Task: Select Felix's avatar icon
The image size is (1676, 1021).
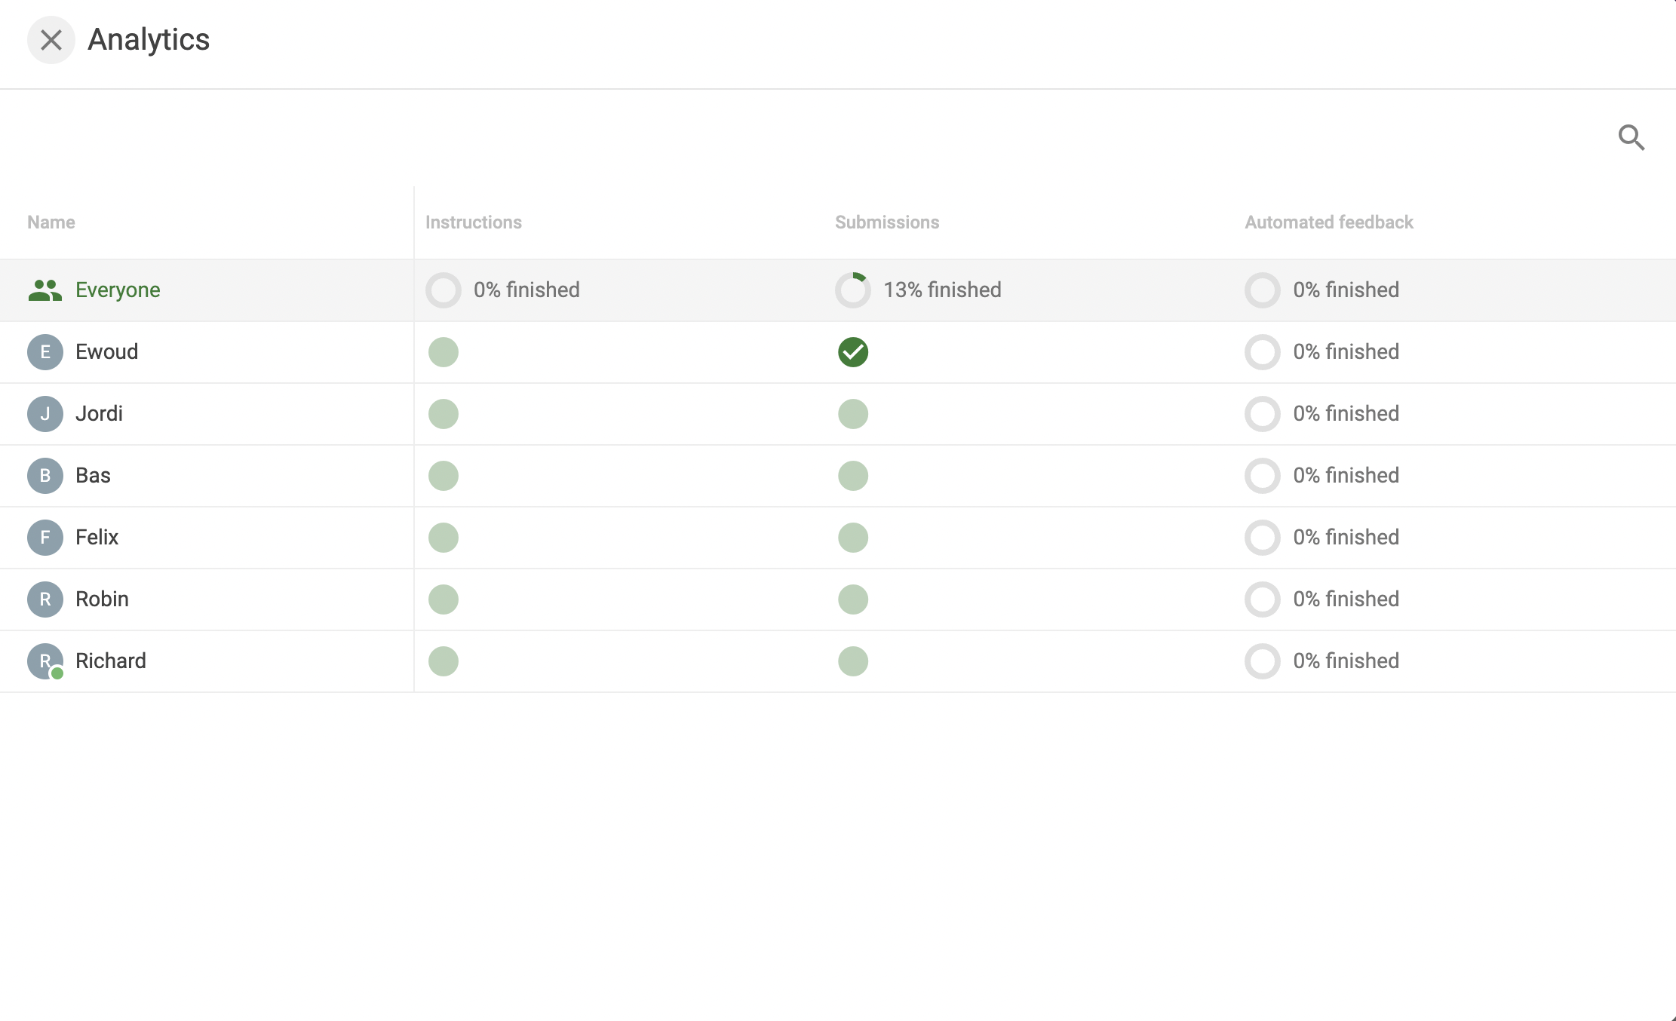Action: pyautogui.click(x=45, y=538)
